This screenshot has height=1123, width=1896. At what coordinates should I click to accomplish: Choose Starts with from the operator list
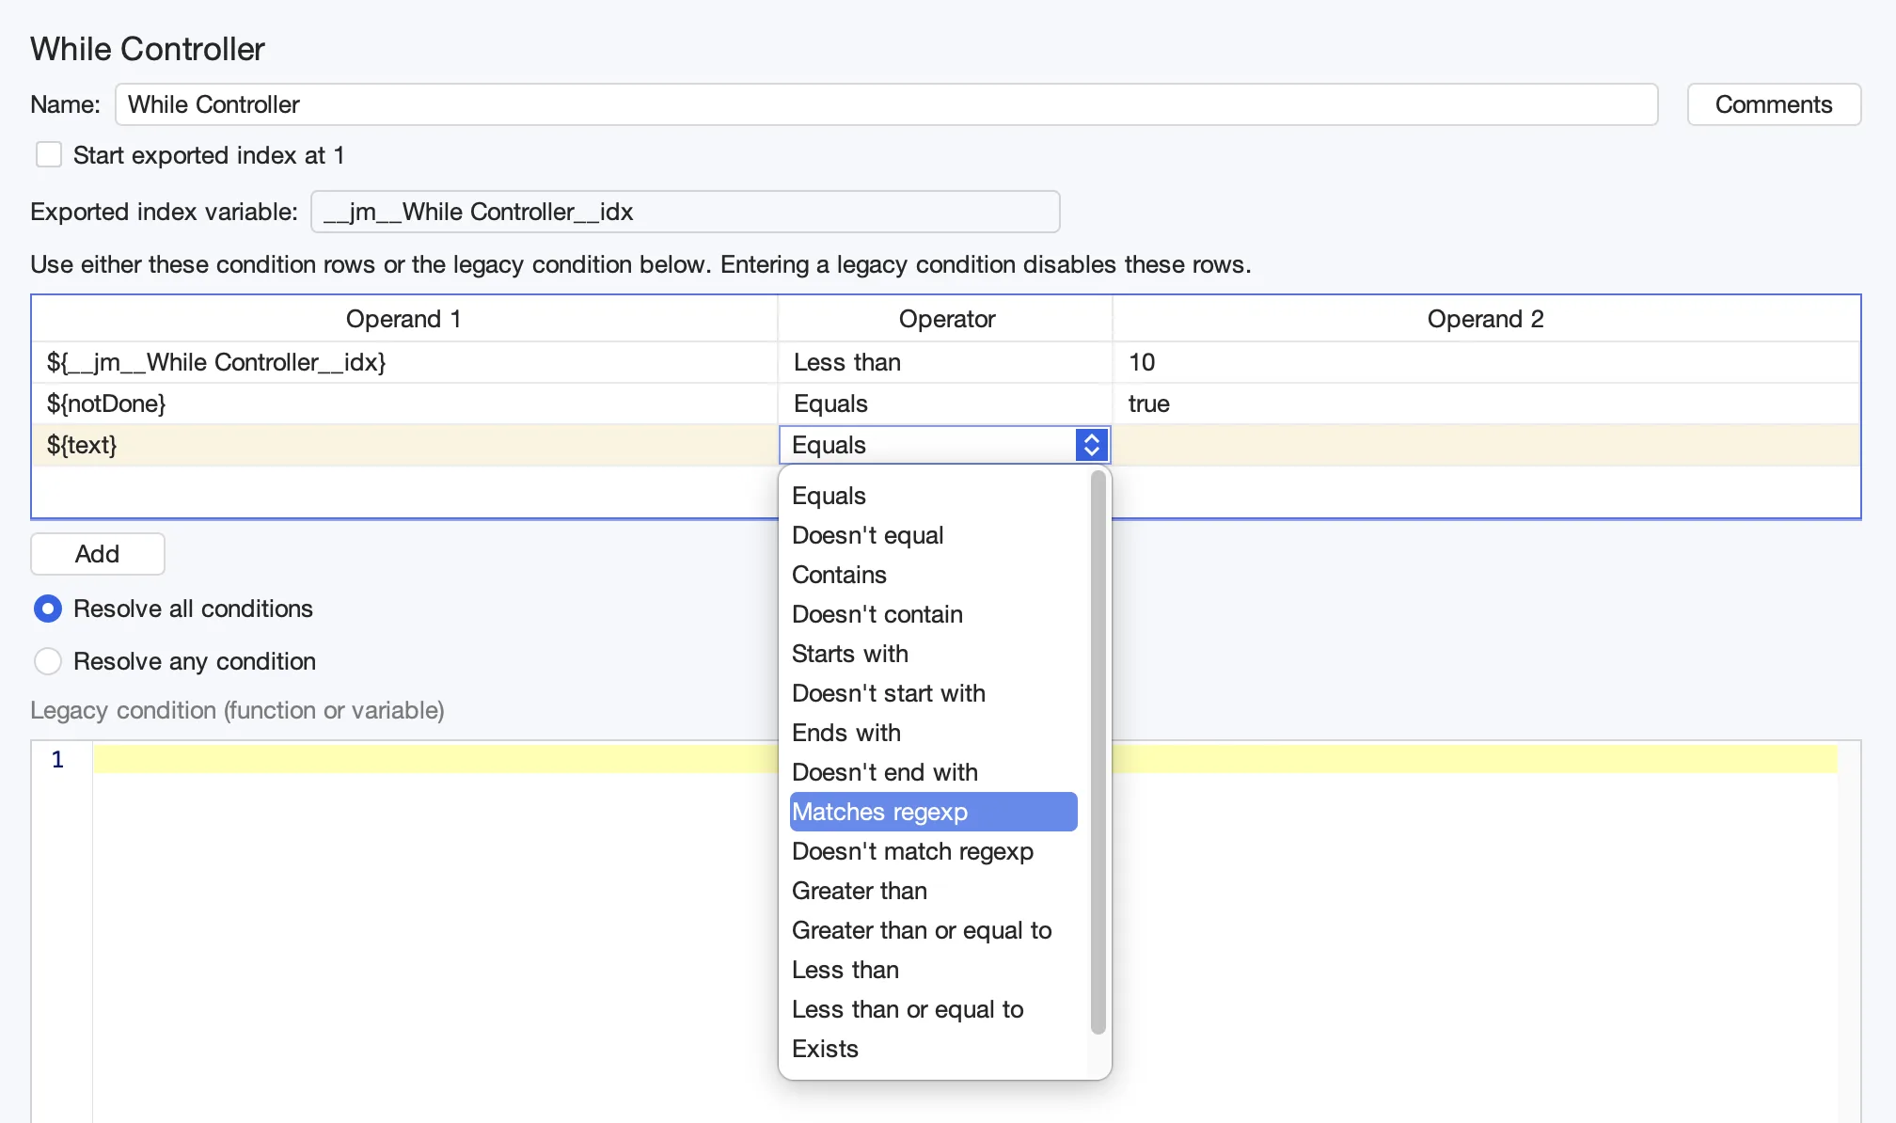933,654
